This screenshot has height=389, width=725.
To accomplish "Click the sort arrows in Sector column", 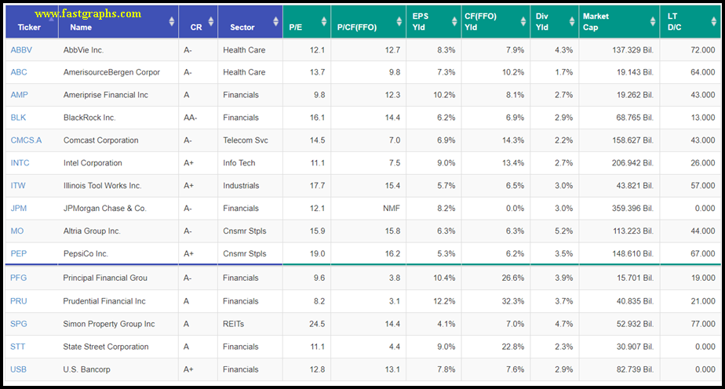I will coord(275,22).
